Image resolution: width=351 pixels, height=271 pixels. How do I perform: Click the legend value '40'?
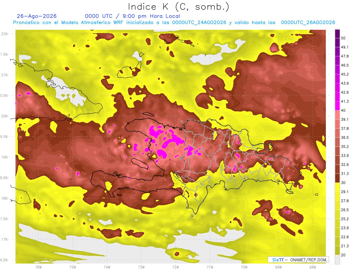coord(343,111)
